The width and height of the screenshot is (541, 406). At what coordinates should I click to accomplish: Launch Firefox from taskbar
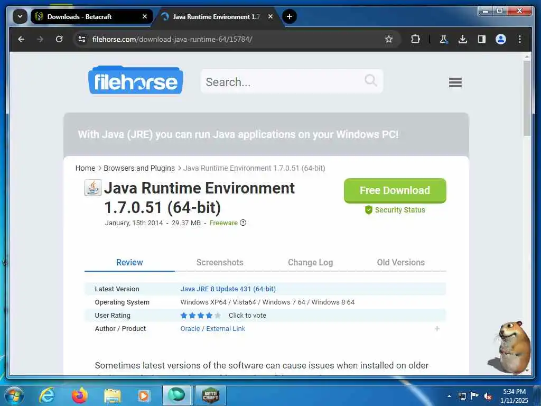coord(80,395)
